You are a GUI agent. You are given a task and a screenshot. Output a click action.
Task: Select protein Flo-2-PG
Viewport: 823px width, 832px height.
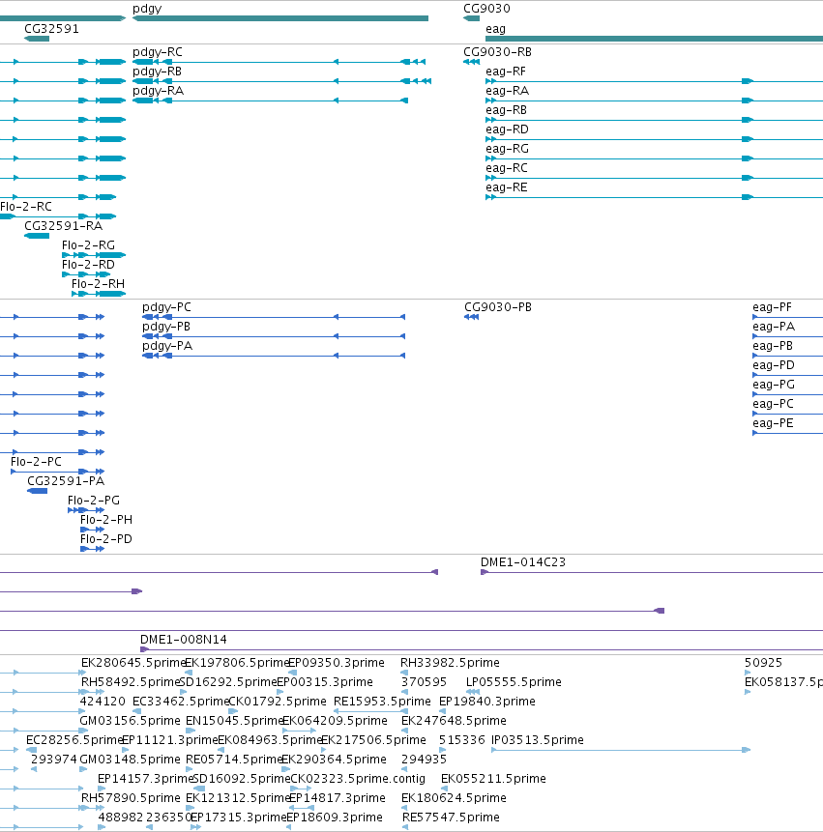click(x=86, y=510)
